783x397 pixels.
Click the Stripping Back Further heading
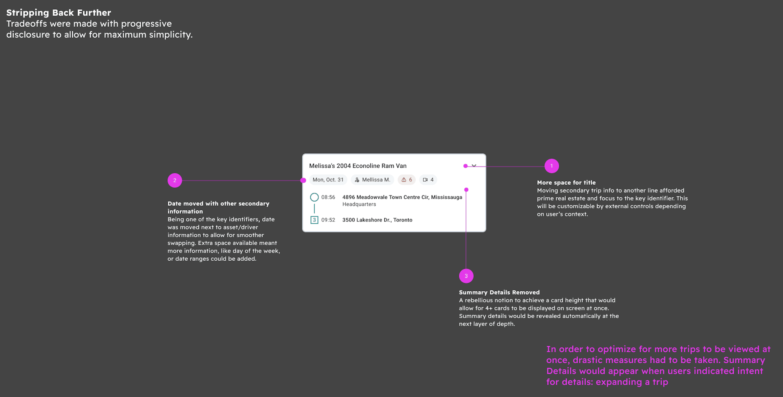[x=59, y=13]
